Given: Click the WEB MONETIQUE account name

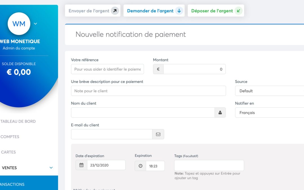Looking at the screenshot, I should 20,41.
